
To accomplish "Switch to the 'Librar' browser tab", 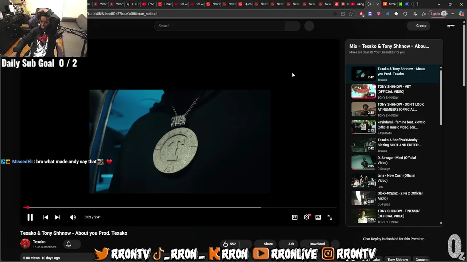I will [x=165, y=4].
